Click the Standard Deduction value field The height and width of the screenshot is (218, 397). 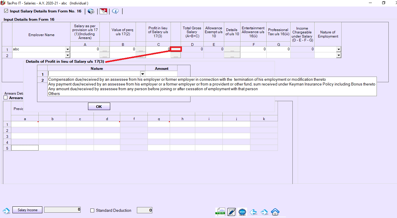(x=145, y=210)
